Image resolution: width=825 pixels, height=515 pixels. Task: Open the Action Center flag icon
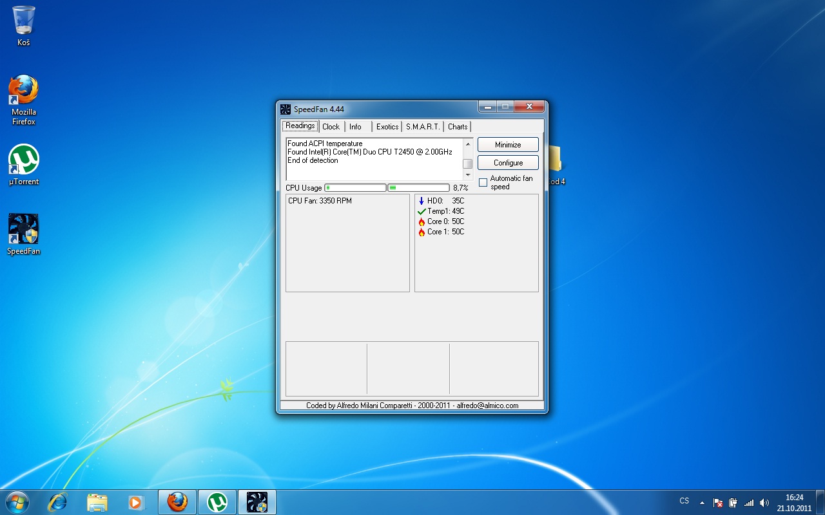[718, 503]
